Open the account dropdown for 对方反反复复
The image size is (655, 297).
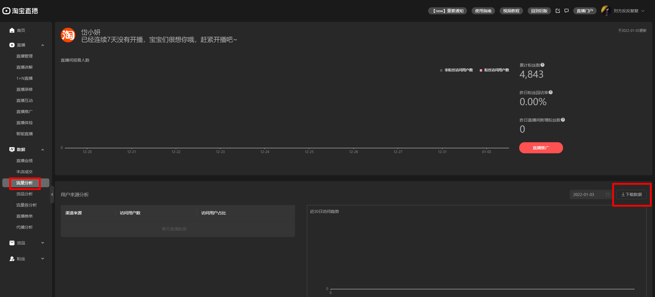coord(643,11)
